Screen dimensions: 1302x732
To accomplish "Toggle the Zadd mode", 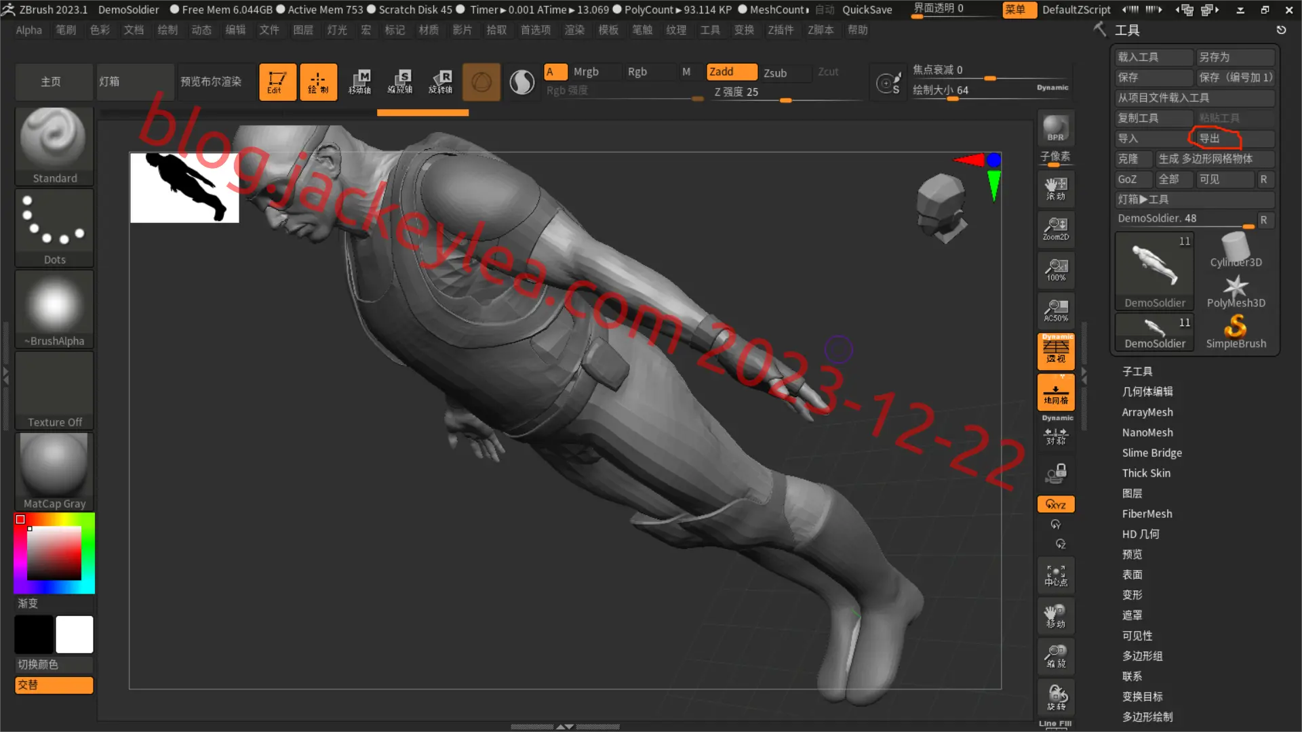I will point(732,72).
